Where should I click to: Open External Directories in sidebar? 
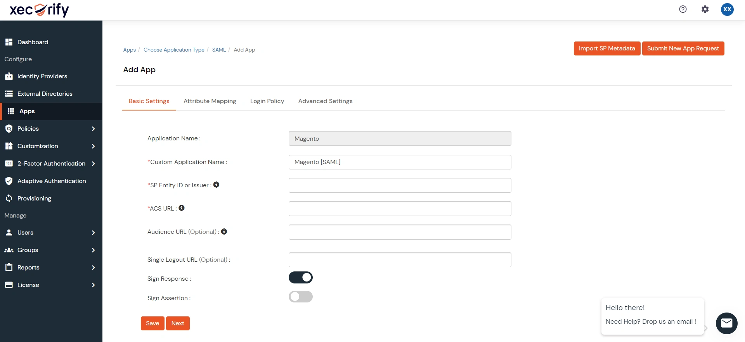pyautogui.click(x=51, y=94)
